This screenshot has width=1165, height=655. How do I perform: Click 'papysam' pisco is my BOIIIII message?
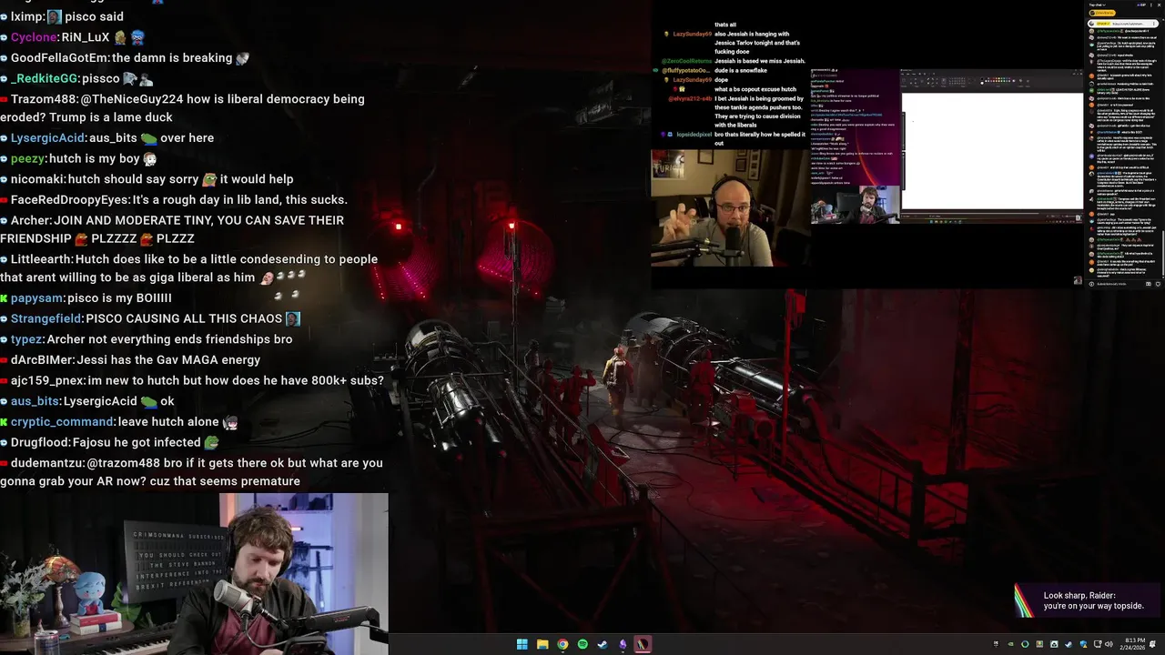click(86, 298)
